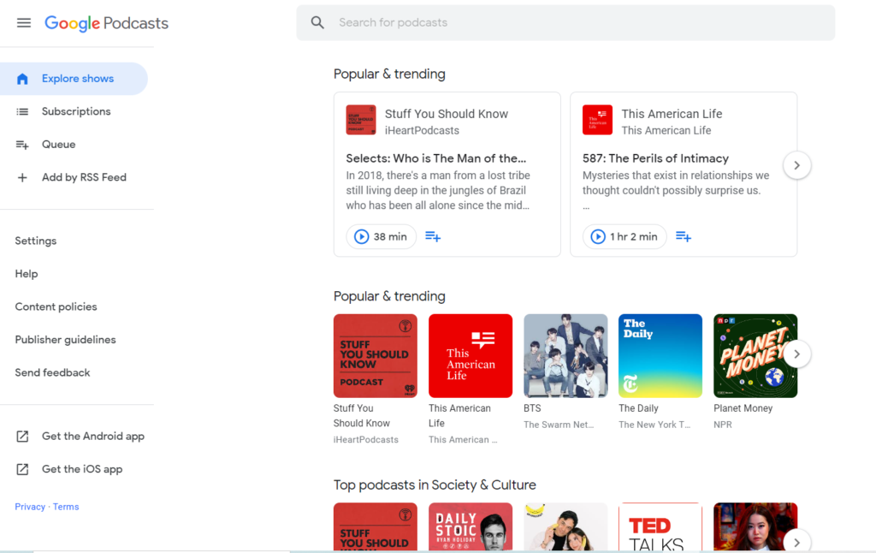Viewport: 876px width, 553px height.
Task: Play the 38 min Stuff You Should Know episode
Action: (x=381, y=236)
